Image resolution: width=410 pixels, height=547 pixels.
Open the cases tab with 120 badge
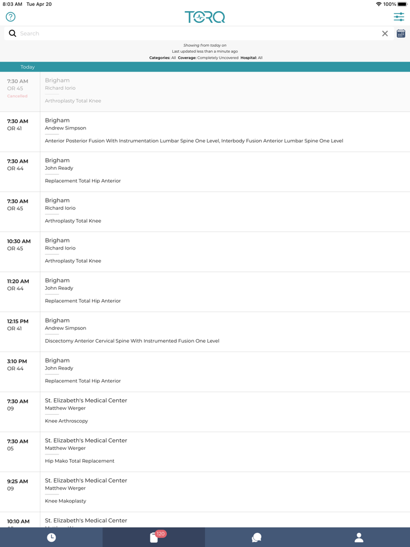click(x=154, y=537)
